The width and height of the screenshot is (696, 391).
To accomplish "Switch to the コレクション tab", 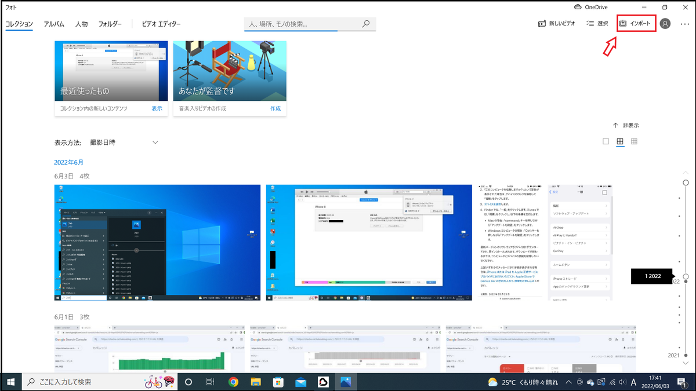I will point(19,24).
